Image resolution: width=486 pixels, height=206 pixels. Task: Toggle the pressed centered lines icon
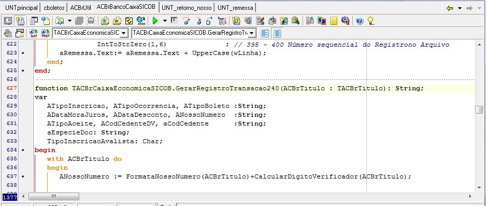[x=277, y=33]
